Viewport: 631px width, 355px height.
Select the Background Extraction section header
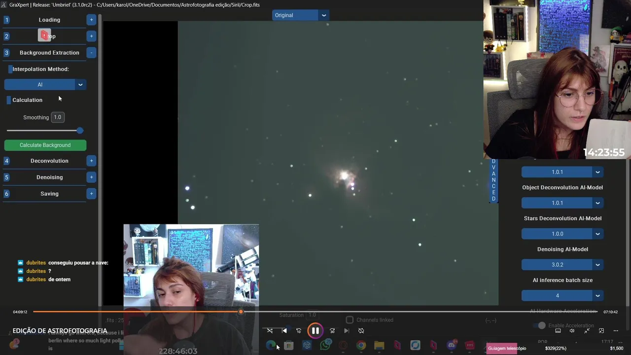[49, 53]
